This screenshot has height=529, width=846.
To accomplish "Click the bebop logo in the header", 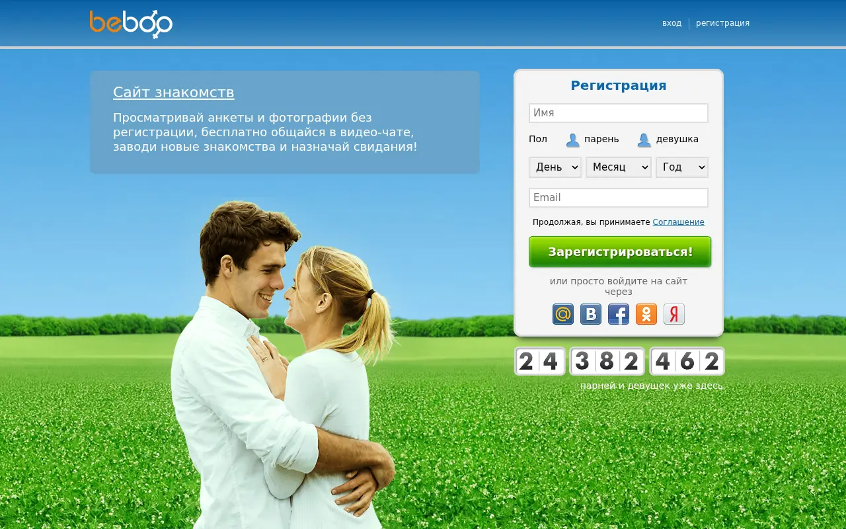I will [131, 24].
